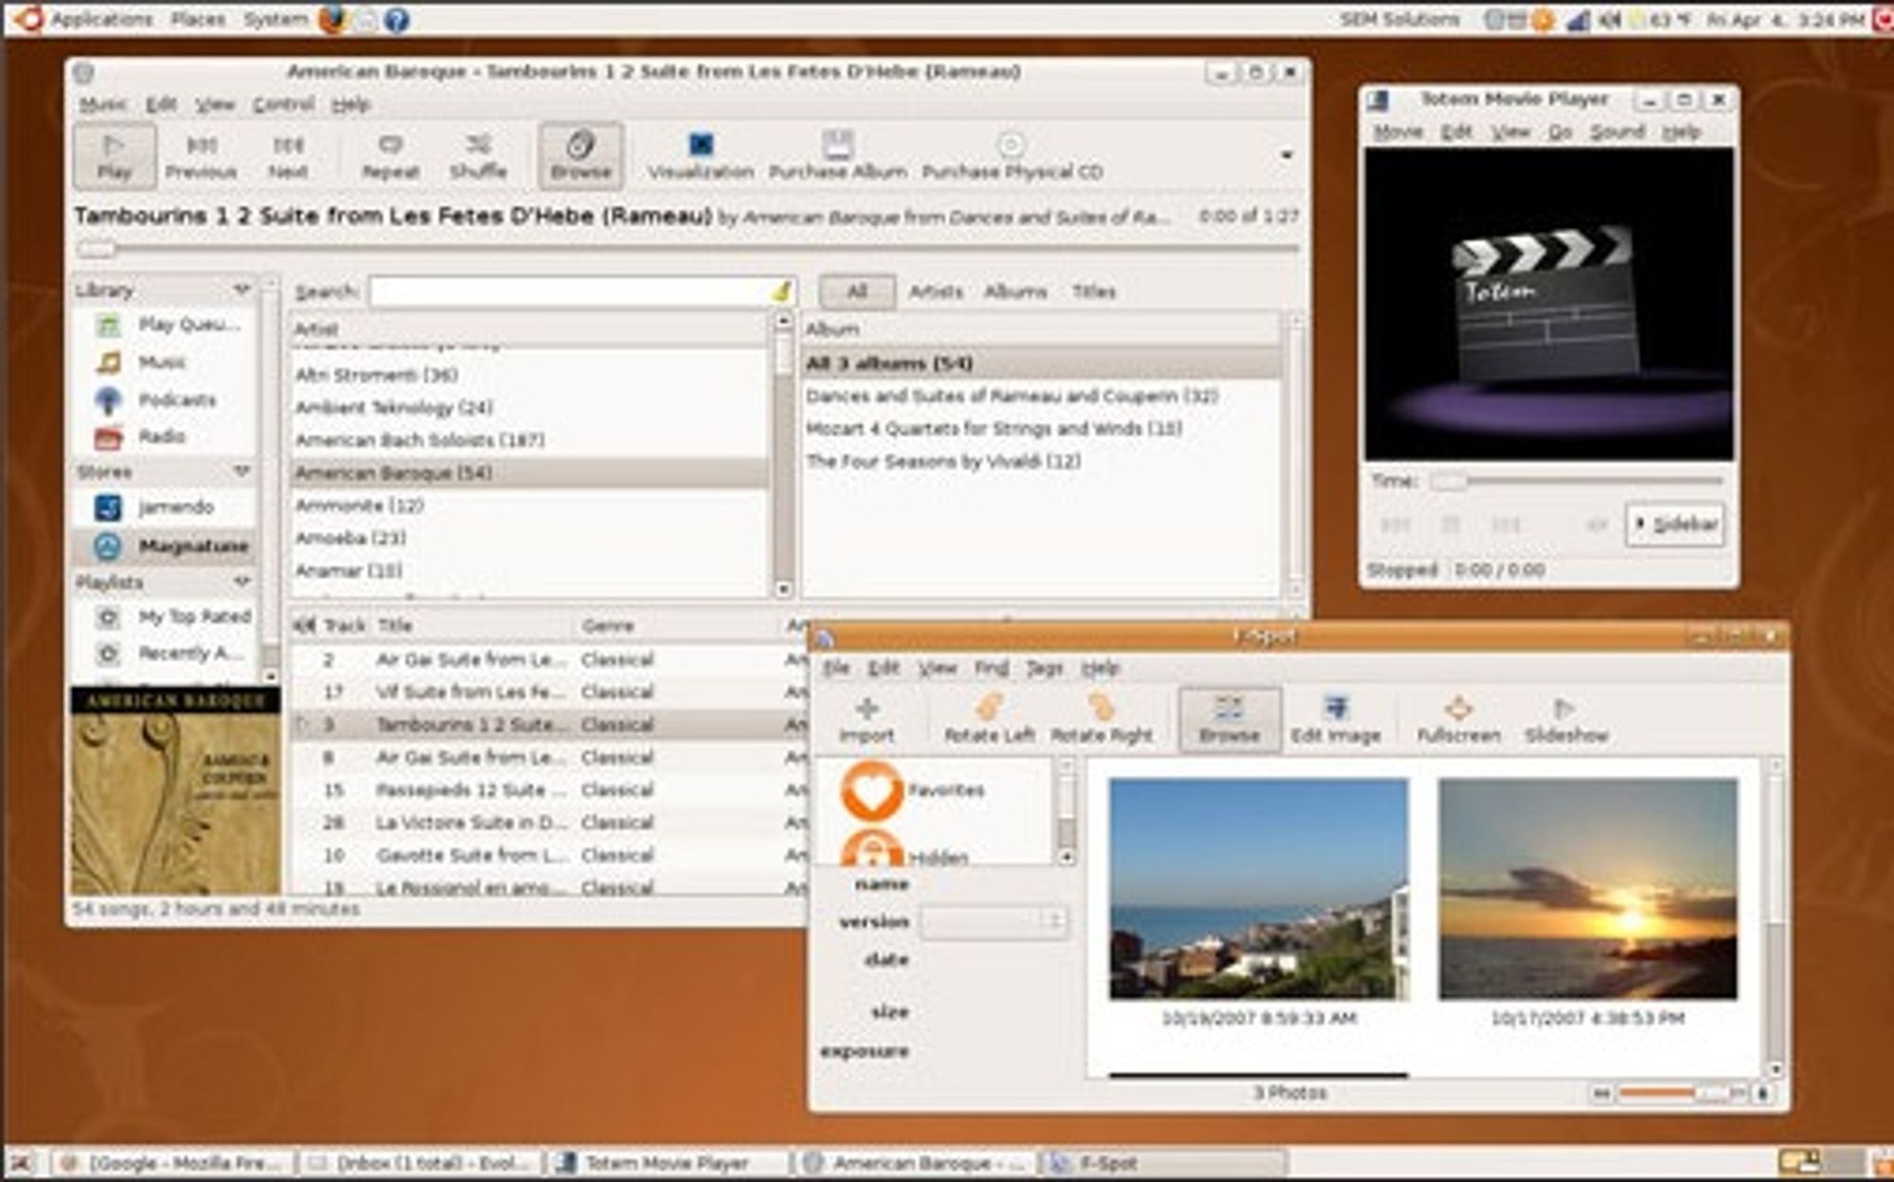Open the View menu in Rhythmbox
1894x1182 pixels.
coord(215,104)
